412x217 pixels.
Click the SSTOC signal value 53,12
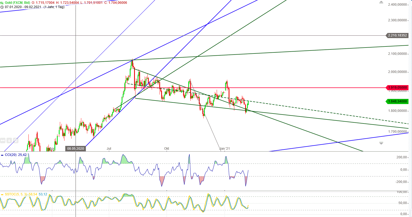pos(43,194)
